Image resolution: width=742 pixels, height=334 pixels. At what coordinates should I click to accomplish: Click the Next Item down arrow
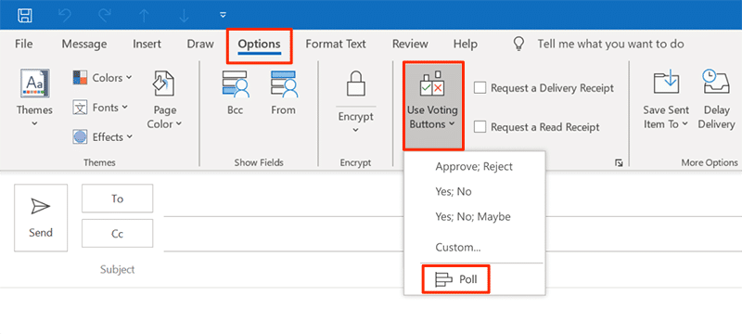click(x=184, y=15)
